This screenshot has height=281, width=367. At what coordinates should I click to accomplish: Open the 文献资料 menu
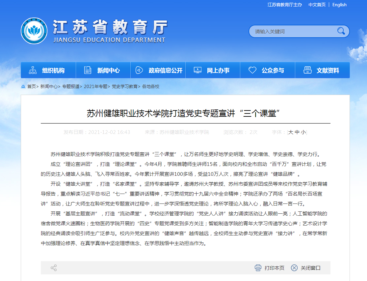(323, 70)
